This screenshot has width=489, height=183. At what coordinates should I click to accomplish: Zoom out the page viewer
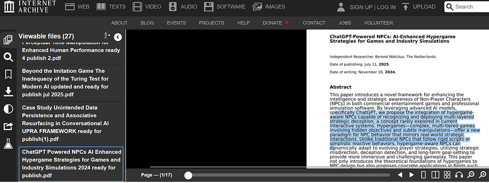tap(471, 175)
